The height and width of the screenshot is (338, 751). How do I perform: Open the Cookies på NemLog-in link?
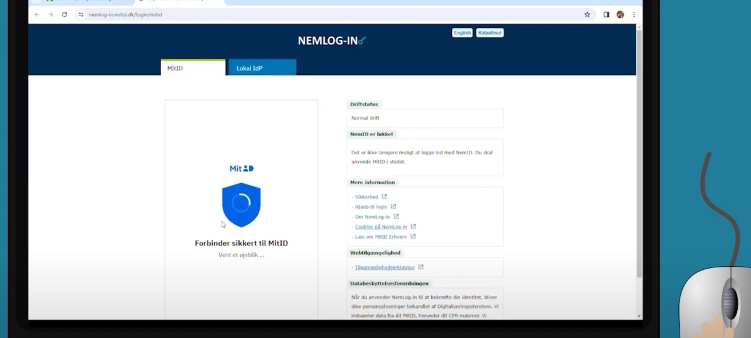pos(381,227)
